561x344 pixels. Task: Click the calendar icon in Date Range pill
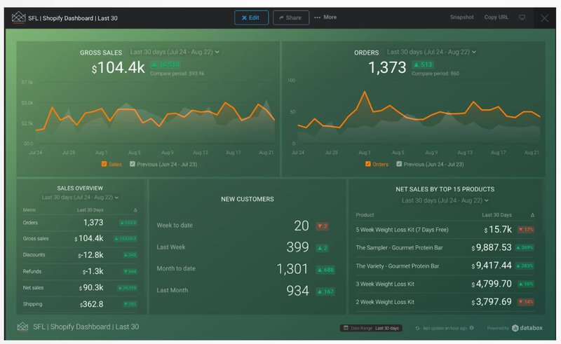point(346,328)
